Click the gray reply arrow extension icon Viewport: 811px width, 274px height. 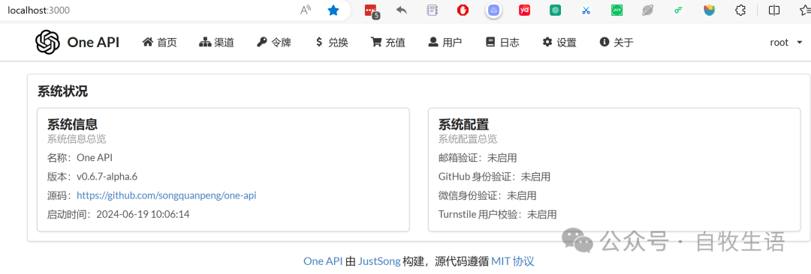[401, 10]
